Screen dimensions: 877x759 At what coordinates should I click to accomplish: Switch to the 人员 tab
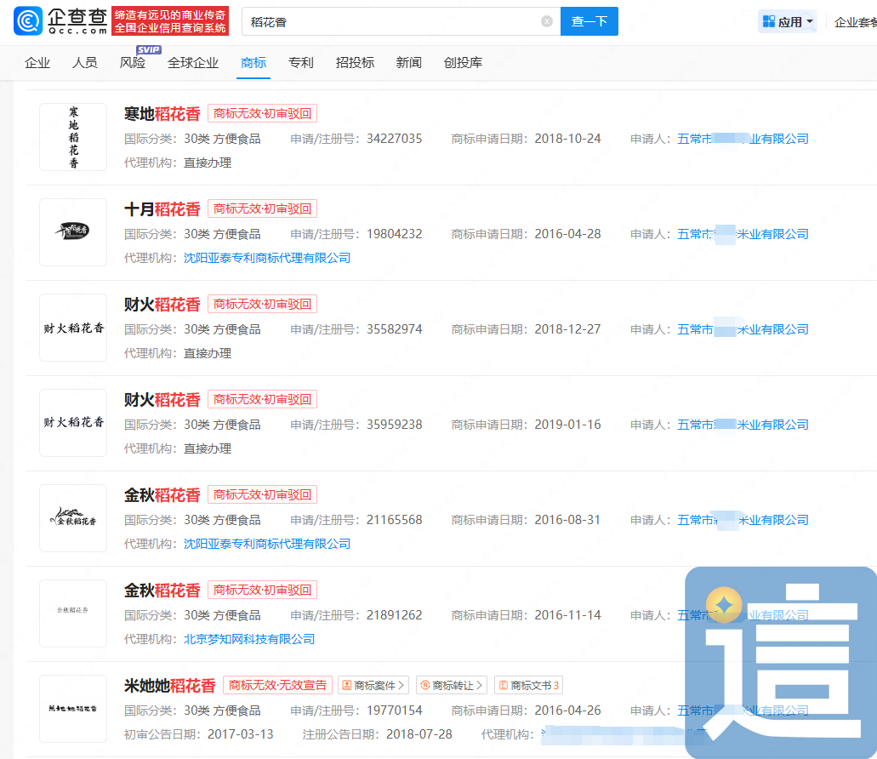tap(85, 63)
